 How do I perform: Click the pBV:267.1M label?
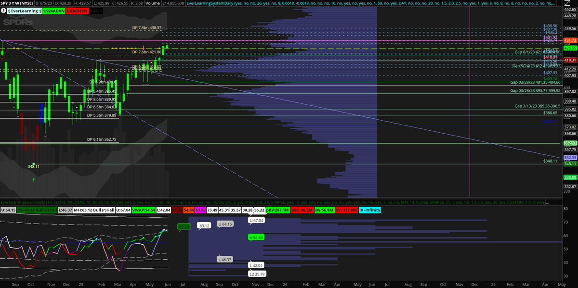277,210
